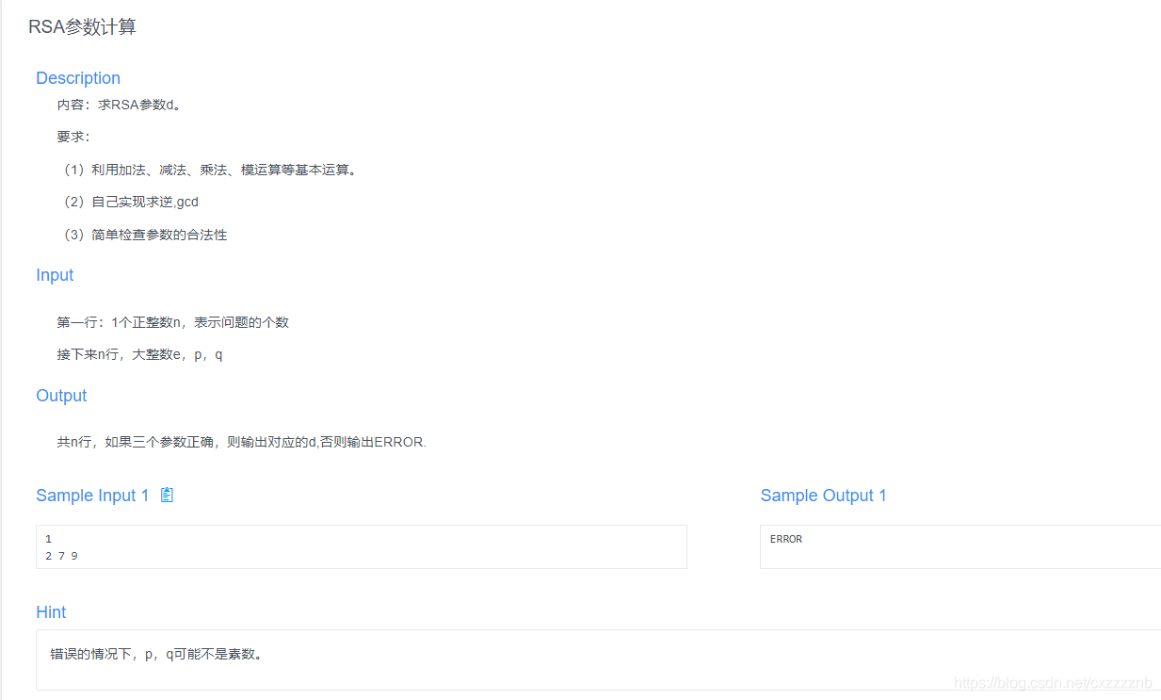Click the text 内容：求RSA参数d
Screen dimensions: 1161x700
tap(124, 105)
